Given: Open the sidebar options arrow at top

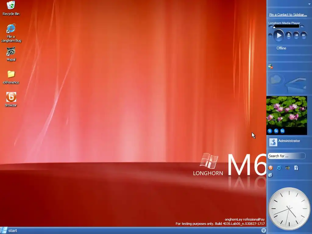Looking at the screenshot, I should click(310, 4).
